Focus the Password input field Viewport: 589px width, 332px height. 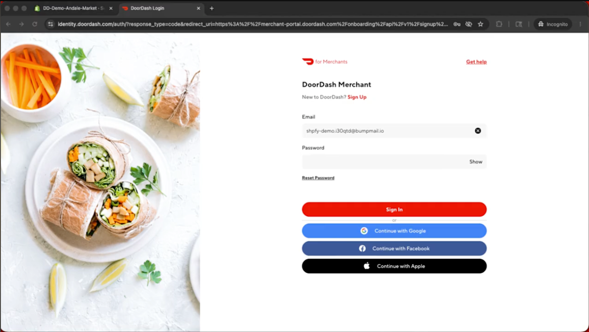coord(384,162)
